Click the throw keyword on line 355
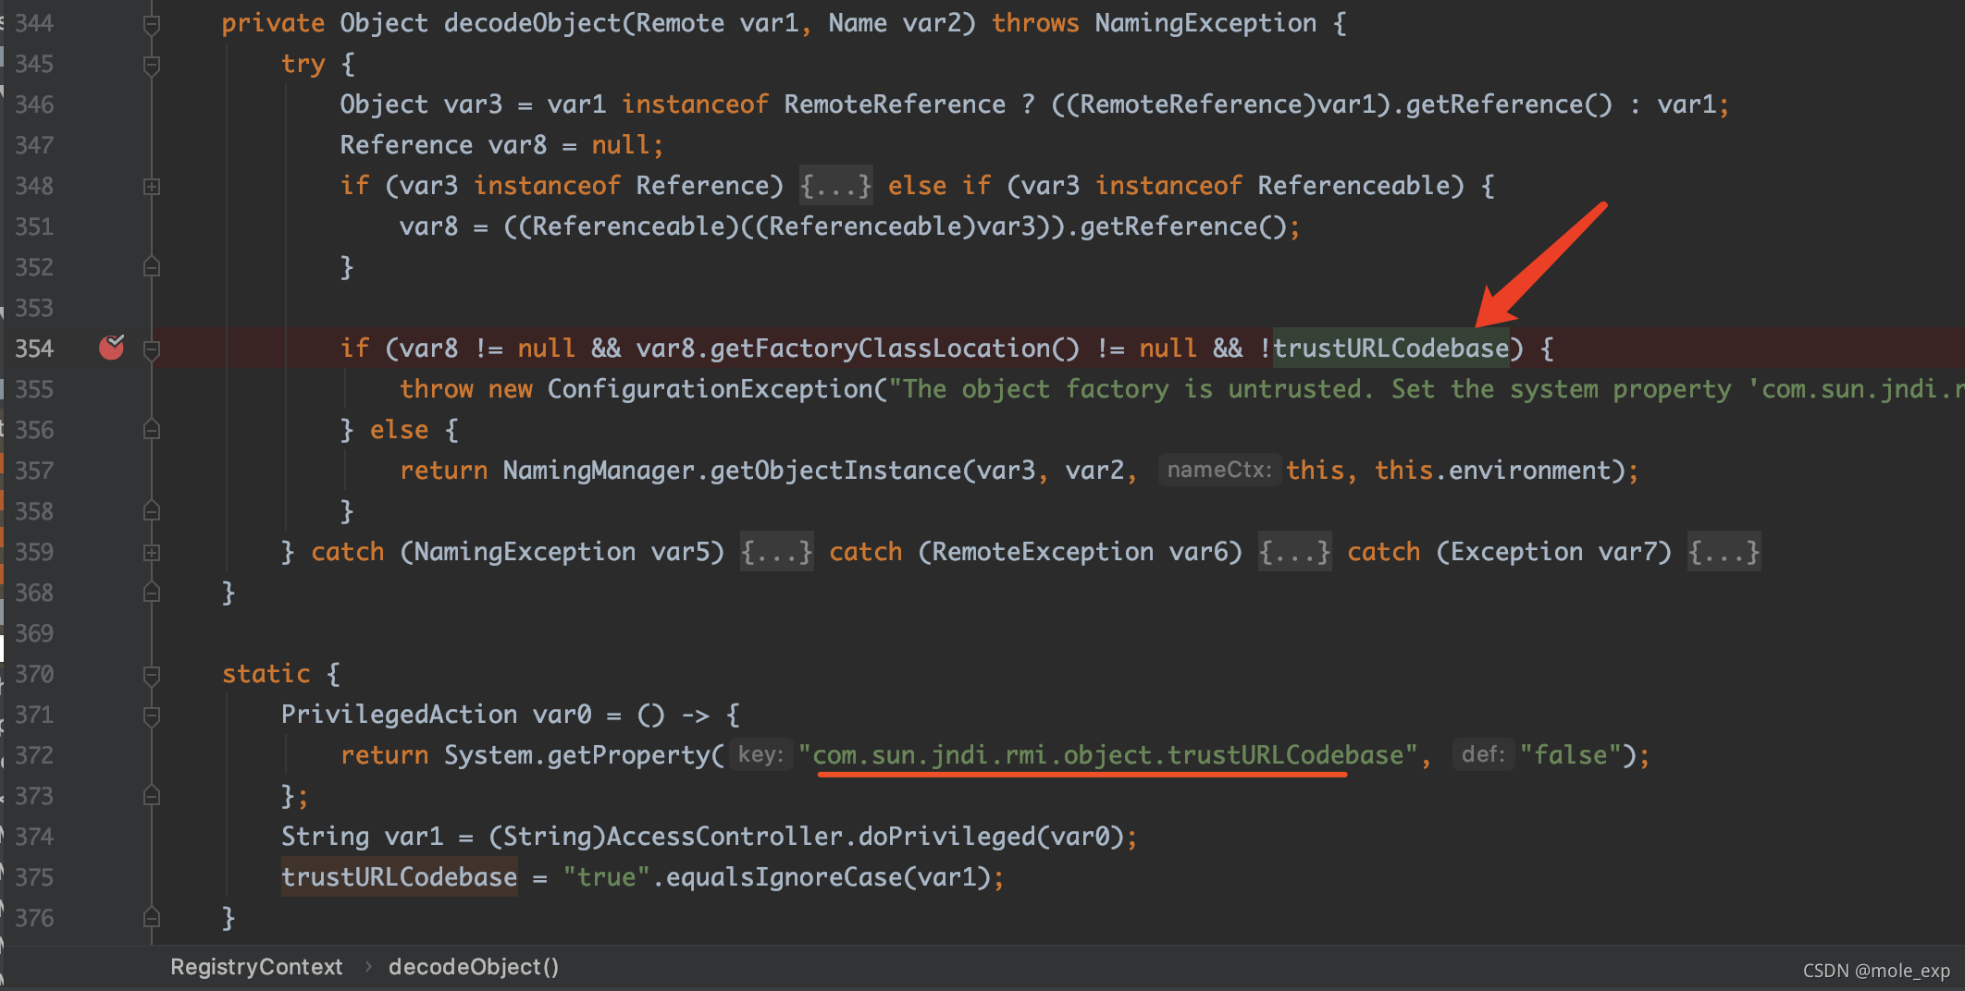Screen dimensions: 1965x991 coord(436,389)
